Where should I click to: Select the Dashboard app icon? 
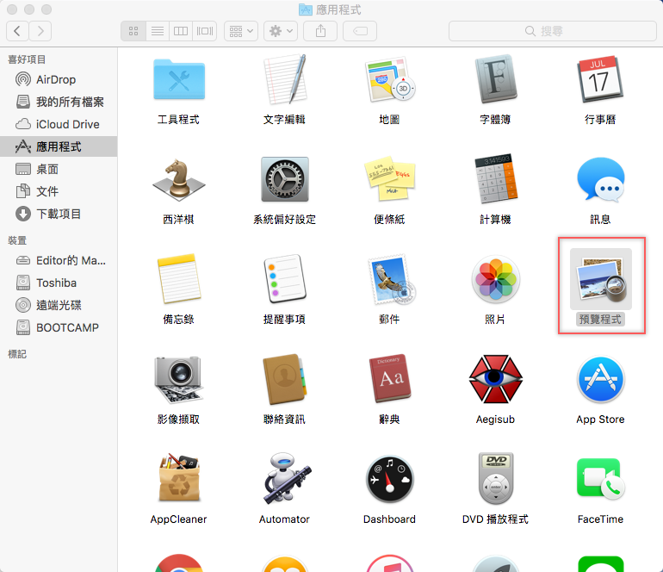390,479
